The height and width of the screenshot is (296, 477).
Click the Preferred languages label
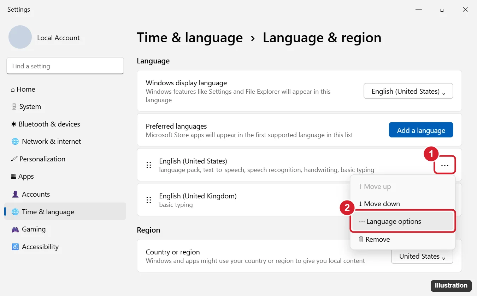tap(176, 126)
